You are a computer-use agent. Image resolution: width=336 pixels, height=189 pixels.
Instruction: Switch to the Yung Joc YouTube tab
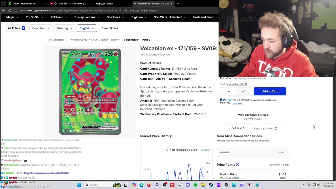click(70, 3)
